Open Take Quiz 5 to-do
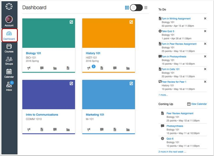This screenshot has width=214, height=156. 168,31
